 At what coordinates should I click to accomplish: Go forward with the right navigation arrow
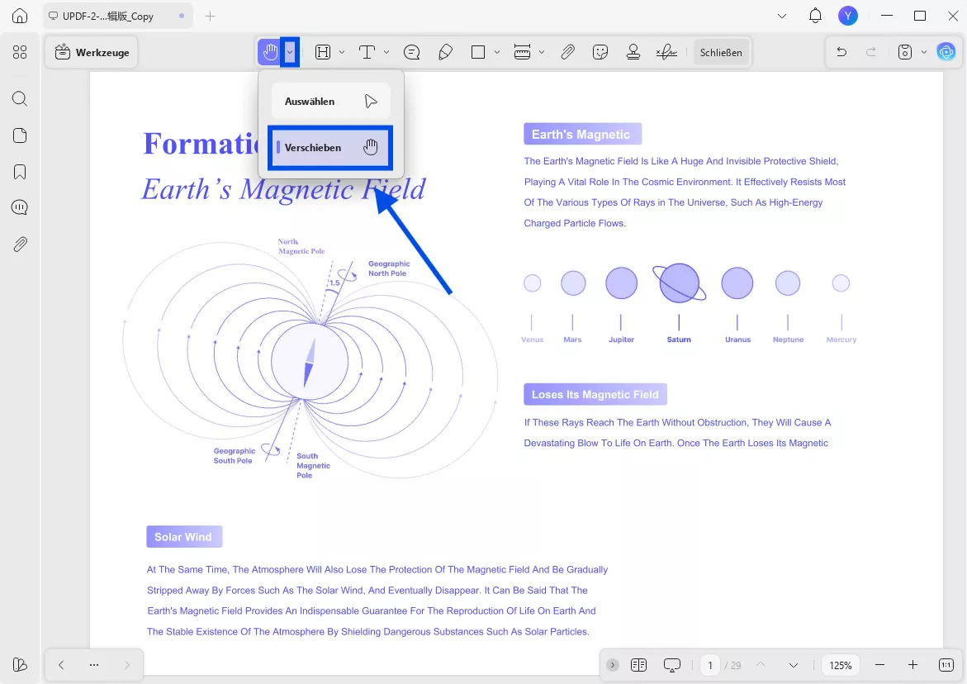pyautogui.click(x=127, y=665)
